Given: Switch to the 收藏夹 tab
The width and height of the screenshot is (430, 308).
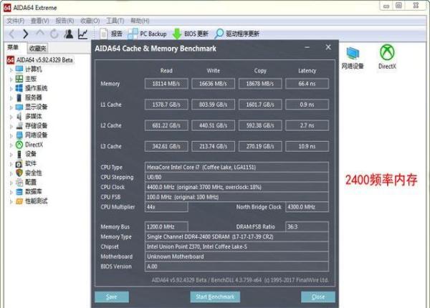Looking at the screenshot, I should pos(37,47).
